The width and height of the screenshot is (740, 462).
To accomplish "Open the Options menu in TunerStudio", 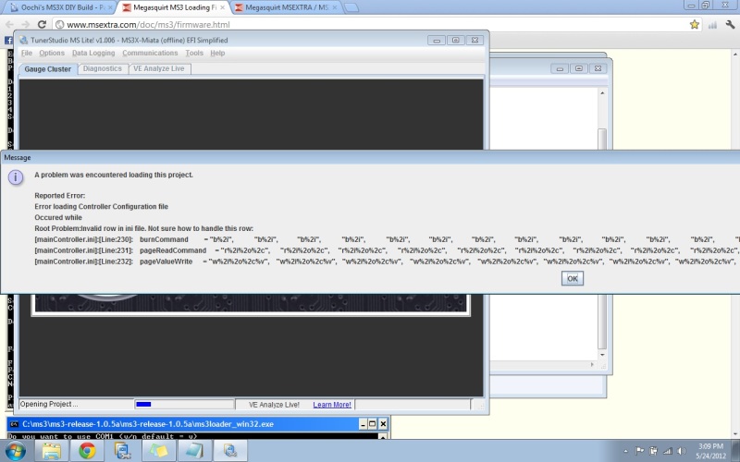I will [52, 53].
